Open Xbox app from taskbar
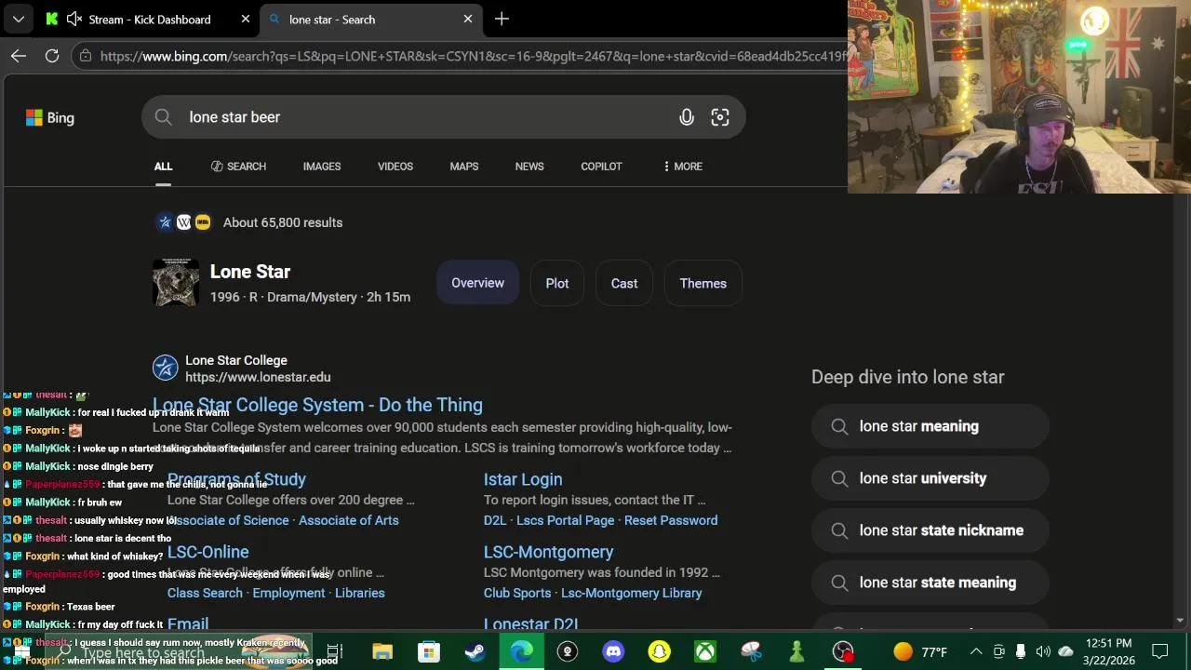This screenshot has height=670, width=1191. click(705, 651)
